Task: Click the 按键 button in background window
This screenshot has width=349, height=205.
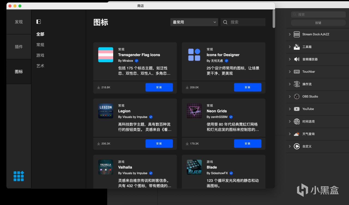Action: click(318, 23)
